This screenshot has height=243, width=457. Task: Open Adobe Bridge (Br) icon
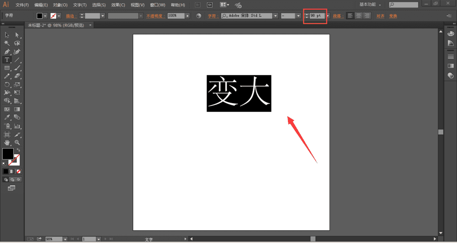coord(198,5)
